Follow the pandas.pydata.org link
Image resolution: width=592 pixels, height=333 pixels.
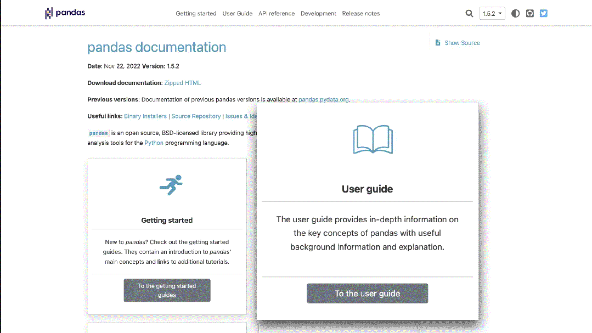tap(324, 100)
